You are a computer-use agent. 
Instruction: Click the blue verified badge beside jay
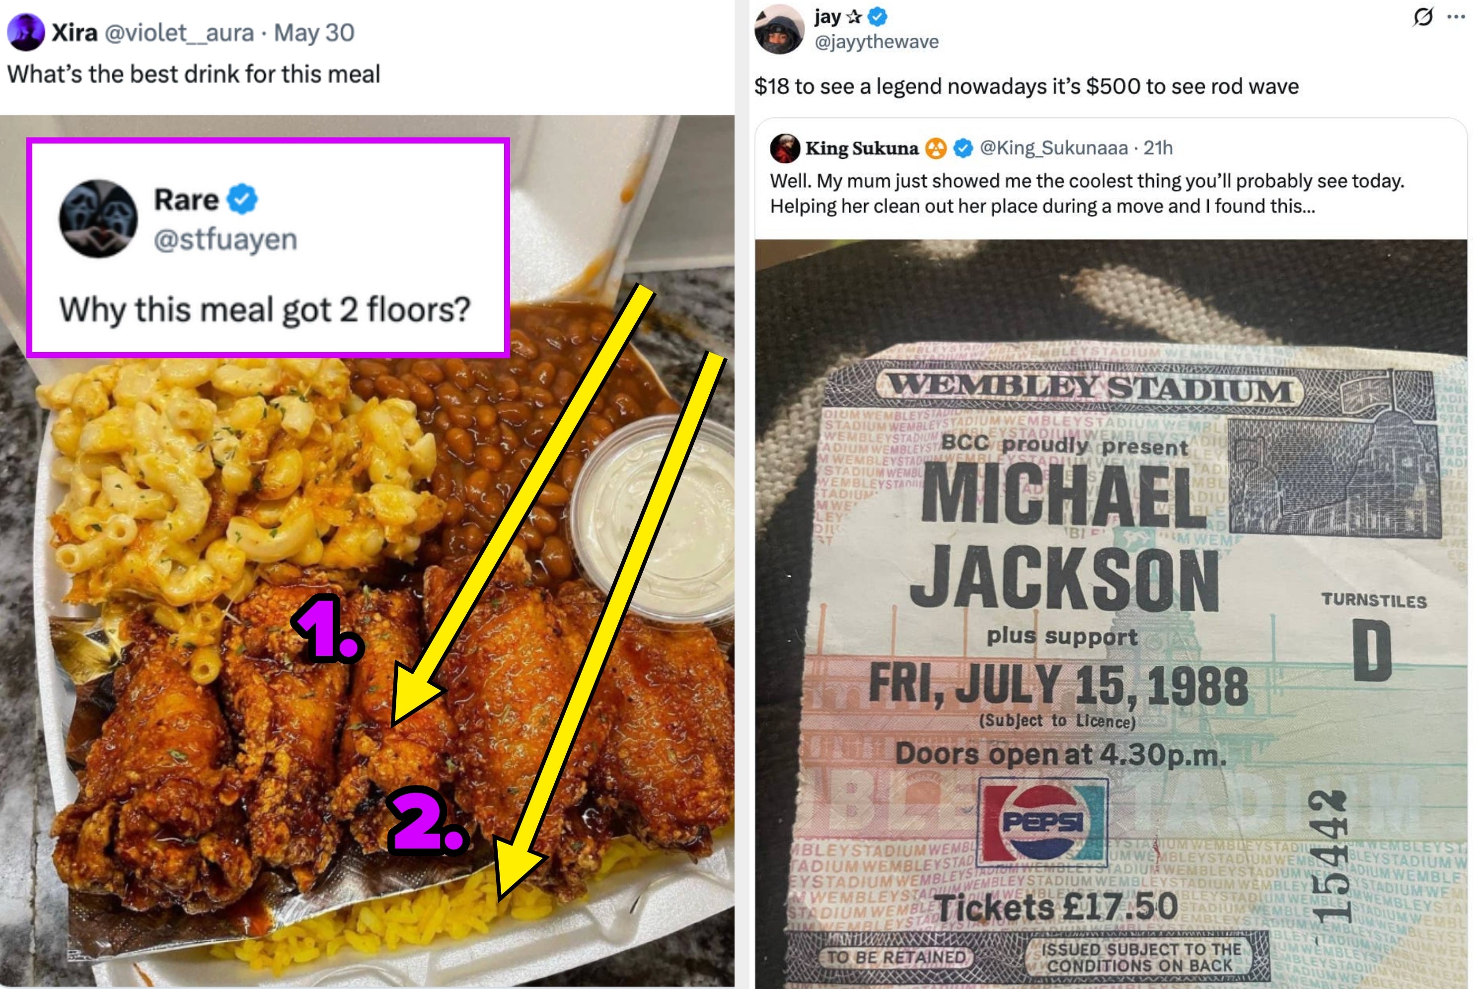pyautogui.click(x=878, y=17)
